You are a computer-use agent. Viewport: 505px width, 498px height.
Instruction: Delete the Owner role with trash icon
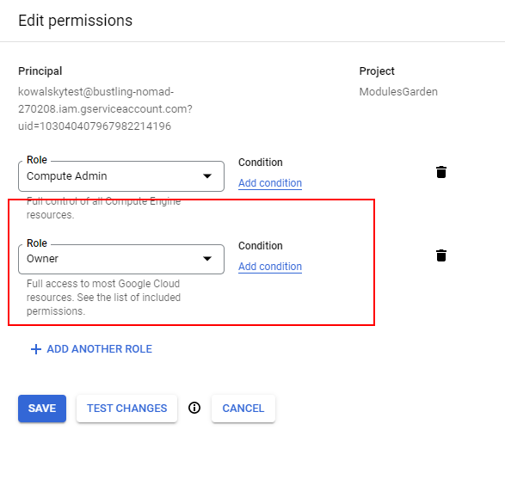coord(441,255)
